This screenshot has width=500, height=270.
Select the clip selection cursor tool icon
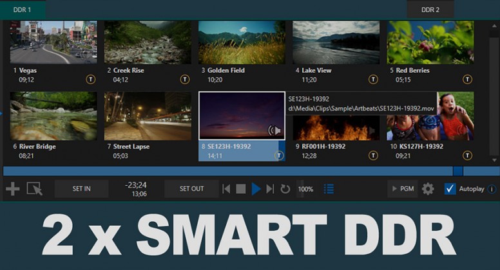34,188
